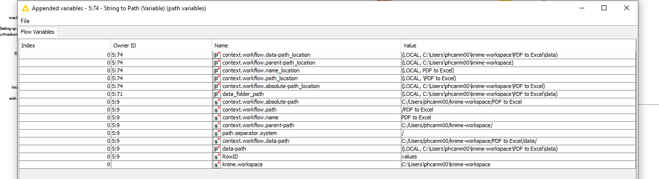
Task: Sort by the Index column header
Action: click(65, 45)
